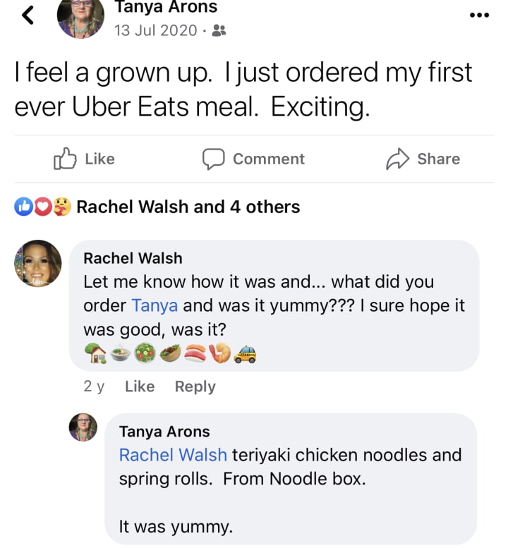The image size is (508, 548).
Task: Tap the thumbs-up Like icon under post
Action: tap(65, 159)
